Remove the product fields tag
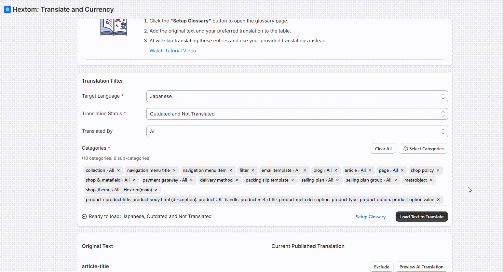The height and width of the screenshot is (272, 503). pyautogui.click(x=438, y=199)
